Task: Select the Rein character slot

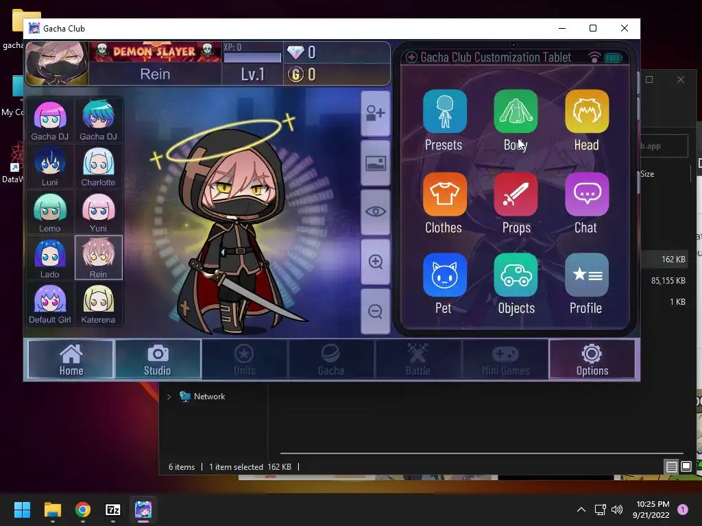Action: [x=98, y=258]
